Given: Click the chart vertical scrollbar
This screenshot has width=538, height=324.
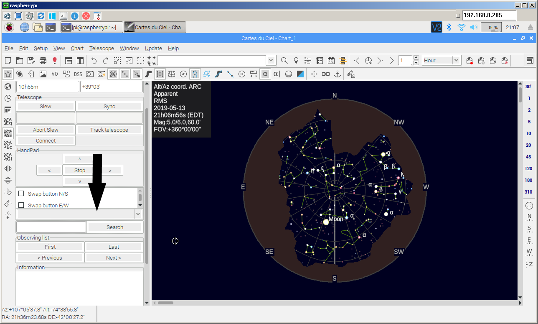Looking at the screenshot, I should coord(520,191).
